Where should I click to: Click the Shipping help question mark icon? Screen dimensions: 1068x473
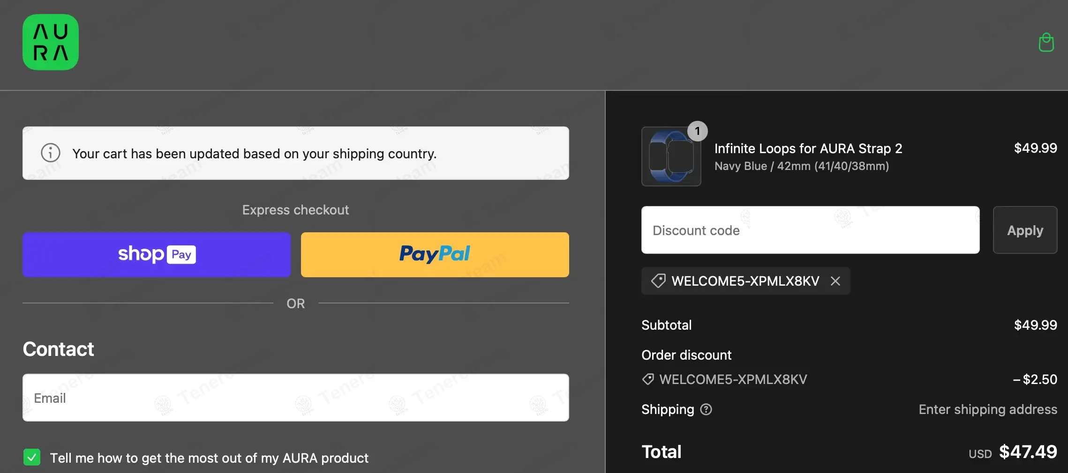pyautogui.click(x=706, y=409)
